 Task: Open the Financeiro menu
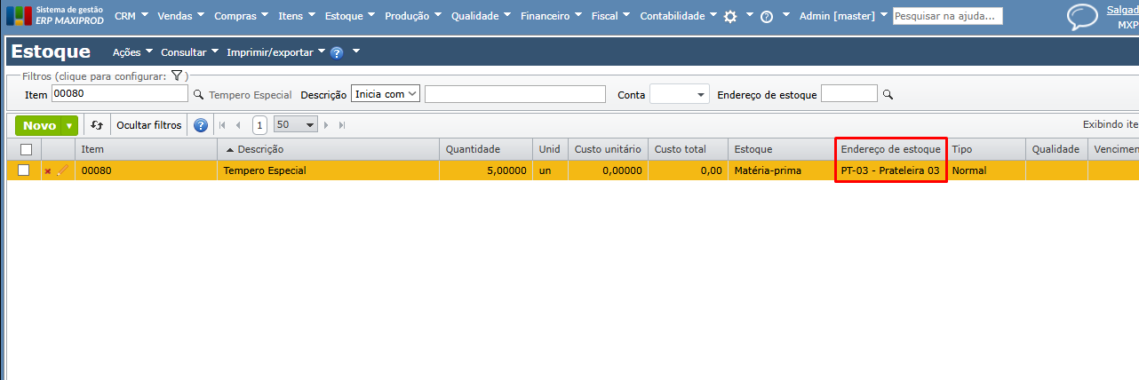(x=552, y=16)
